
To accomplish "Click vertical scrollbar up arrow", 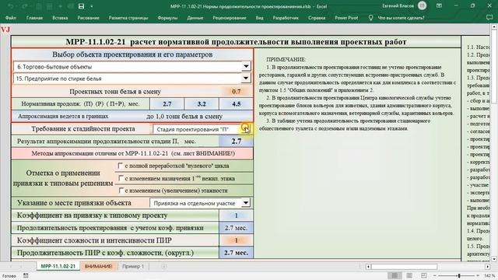I will click(494, 27).
